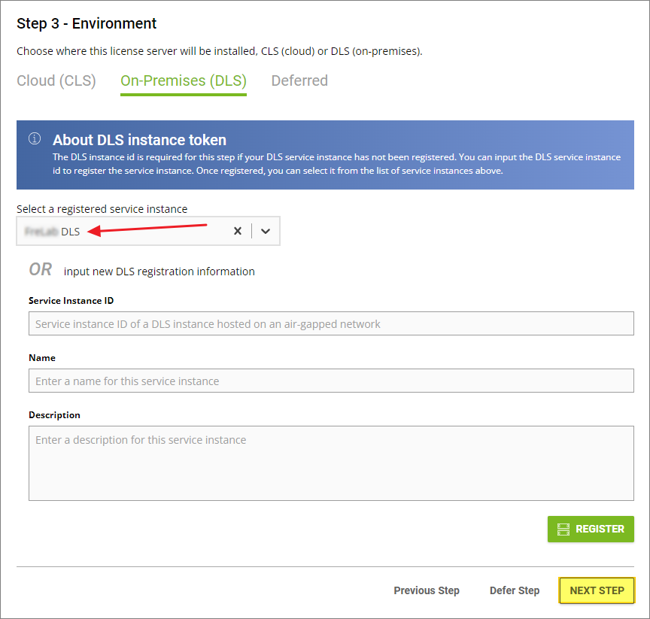Select the On-Premises (DLS) tab
The height and width of the screenshot is (619, 650).
click(x=184, y=80)
